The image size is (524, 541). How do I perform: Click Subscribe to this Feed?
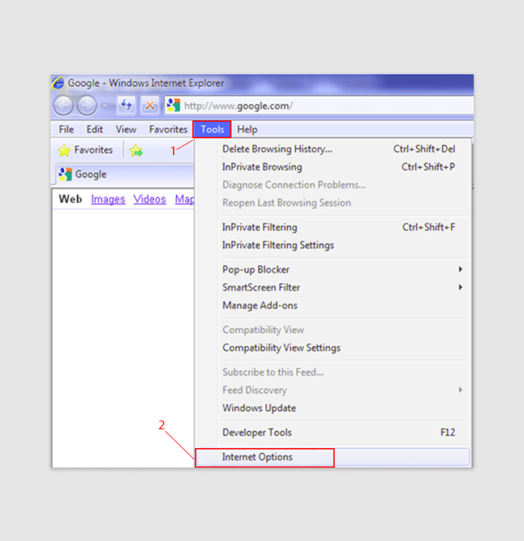(333, 372)
